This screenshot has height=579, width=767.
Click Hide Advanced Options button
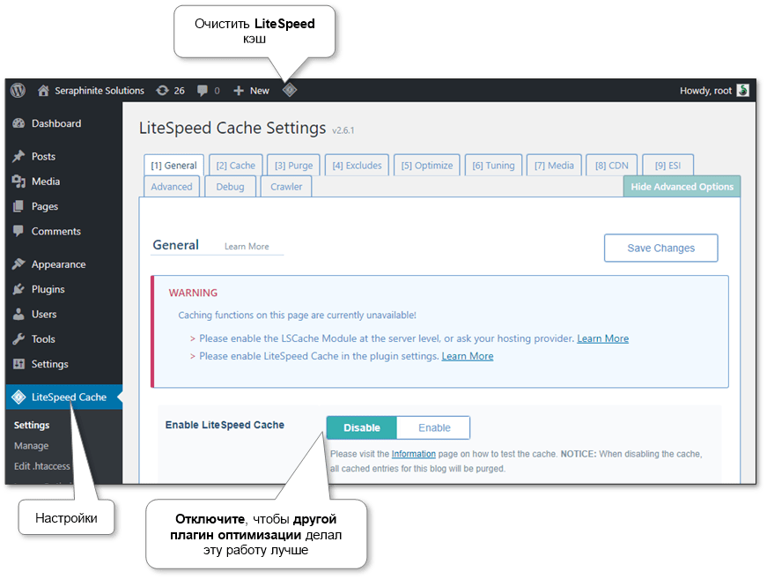[x=682, y=187]
